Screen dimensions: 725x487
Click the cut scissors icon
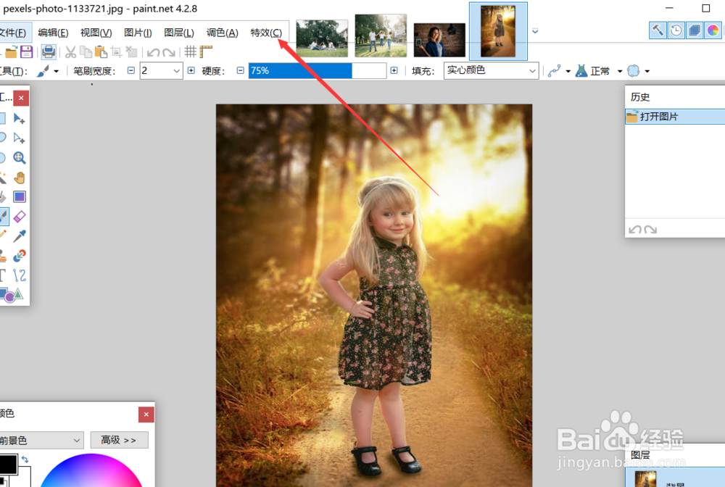tap(70, 51)
